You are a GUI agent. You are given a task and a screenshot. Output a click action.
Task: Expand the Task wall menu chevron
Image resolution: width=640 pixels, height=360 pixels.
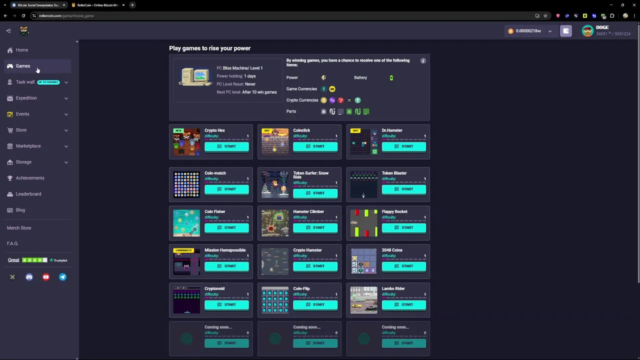[x=66, y=82]
